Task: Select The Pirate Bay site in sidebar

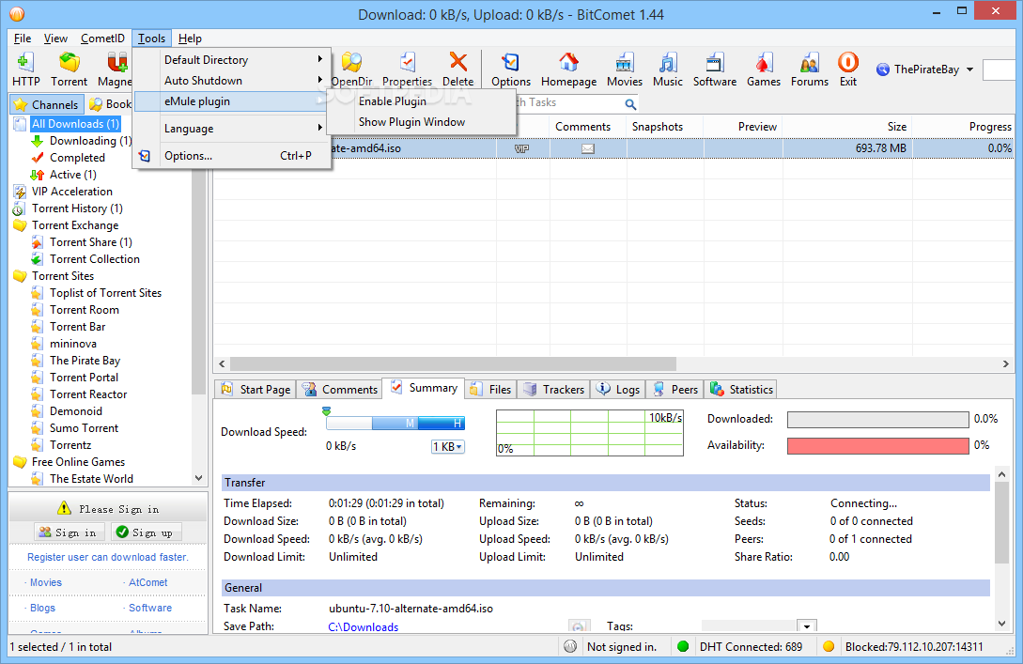Action: coord(85,360)
